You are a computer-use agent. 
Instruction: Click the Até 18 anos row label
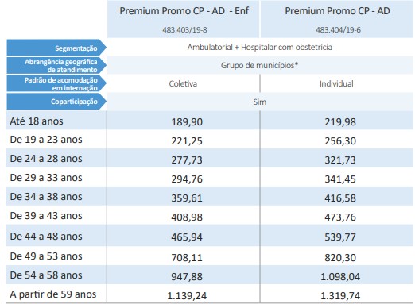[x=37, y=121]
